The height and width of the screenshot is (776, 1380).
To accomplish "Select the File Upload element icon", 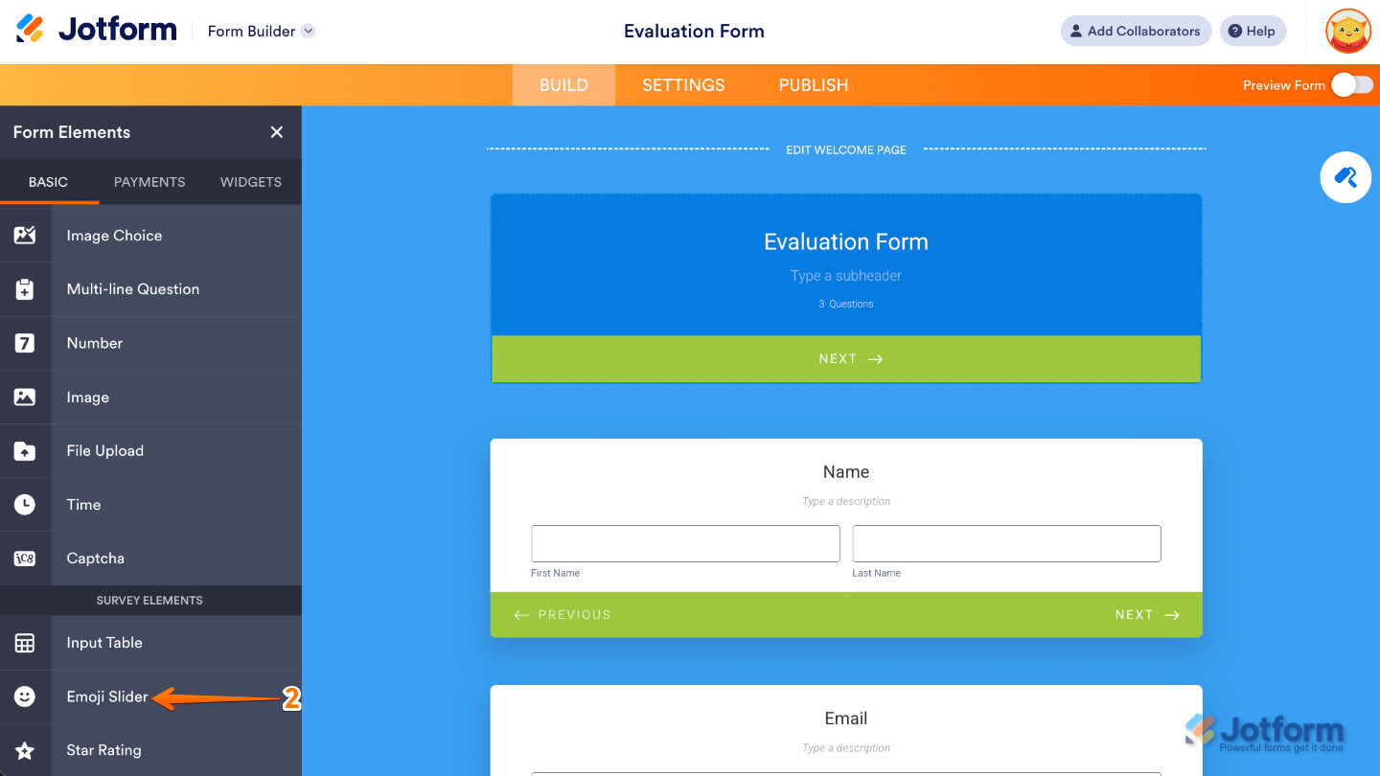I will click(26, 450).
